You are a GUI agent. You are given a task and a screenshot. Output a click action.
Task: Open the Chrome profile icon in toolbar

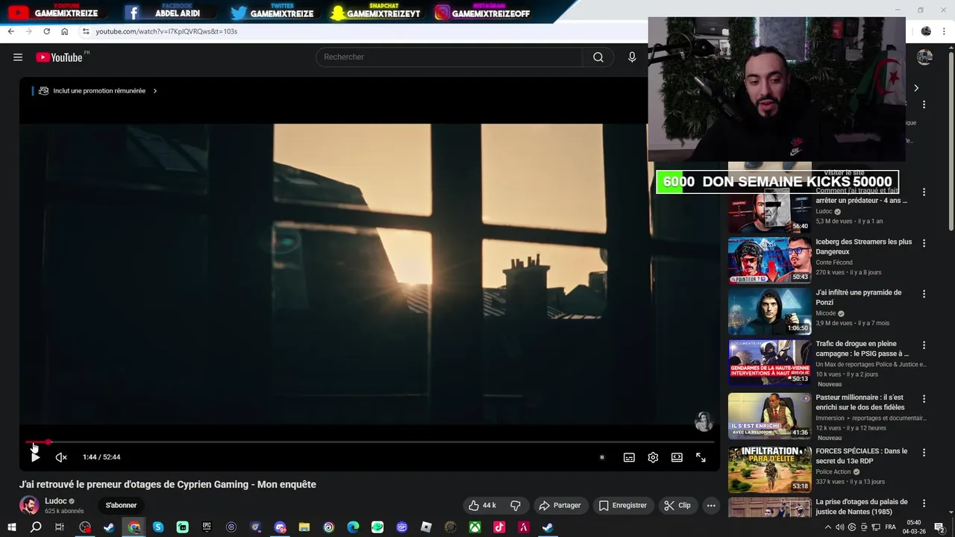click(926, 31)
